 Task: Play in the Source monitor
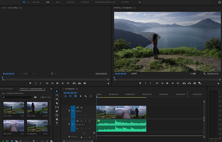(x=57, y=83)
